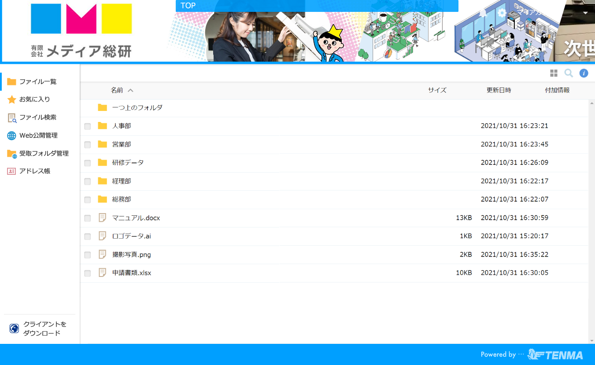Image resolution: width=595 pixels, height=365 pixels.
Task: Click the お気に入り star icon
Action: click(x=11, y=100)
